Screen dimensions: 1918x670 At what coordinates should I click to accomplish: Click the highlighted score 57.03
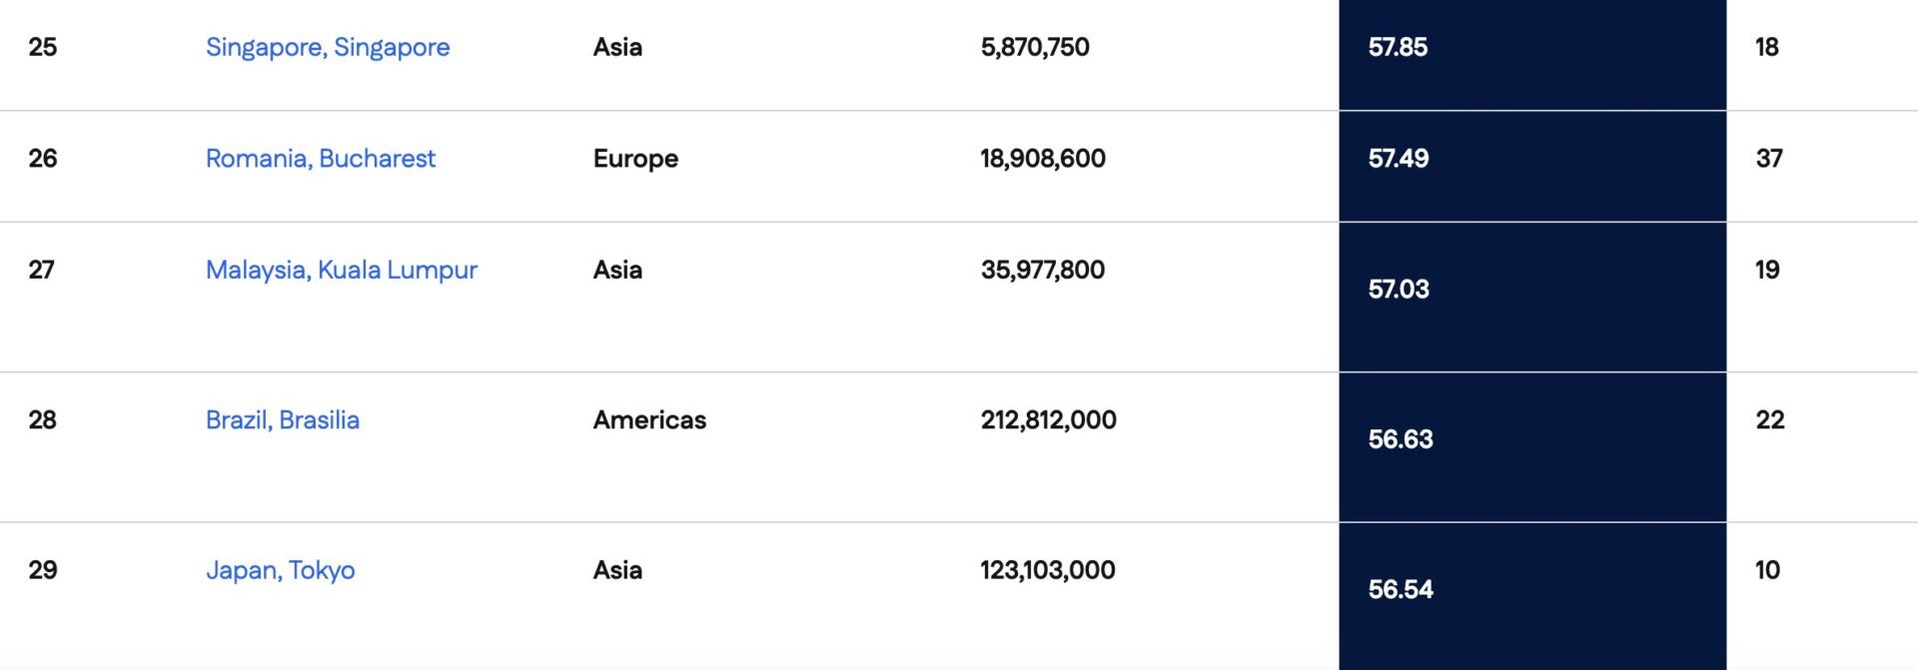1399,290
